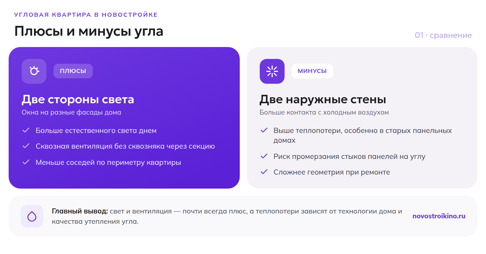Click the bold Главный вывод label
Viewport: 486px width, 254px height.
coord(80,211)
